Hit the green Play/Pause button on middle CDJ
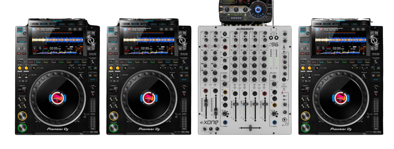394x149 pixels. click(x=113, y=128)
